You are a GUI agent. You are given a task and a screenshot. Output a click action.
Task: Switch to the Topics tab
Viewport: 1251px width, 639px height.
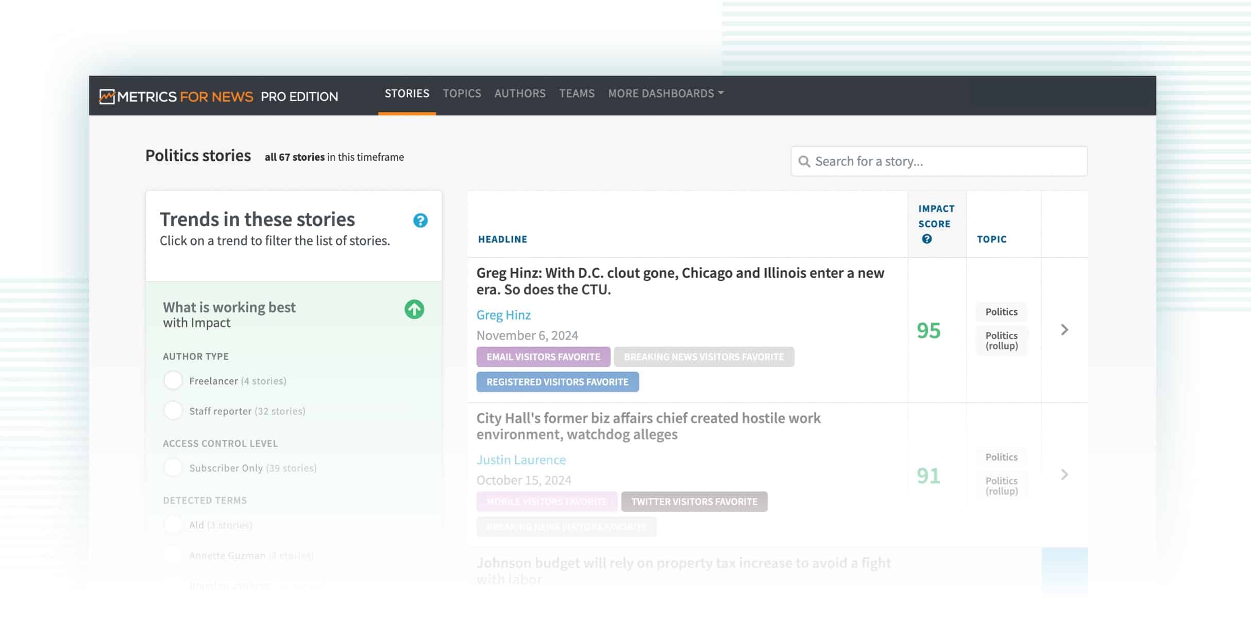click(x=462, y=93)
